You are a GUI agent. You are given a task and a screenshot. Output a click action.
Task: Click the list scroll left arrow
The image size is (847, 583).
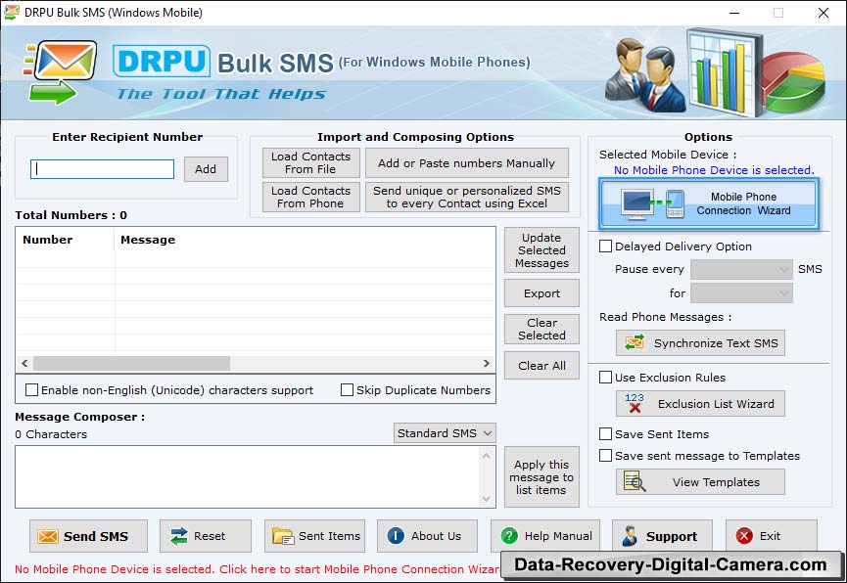[x=24, y=363]
